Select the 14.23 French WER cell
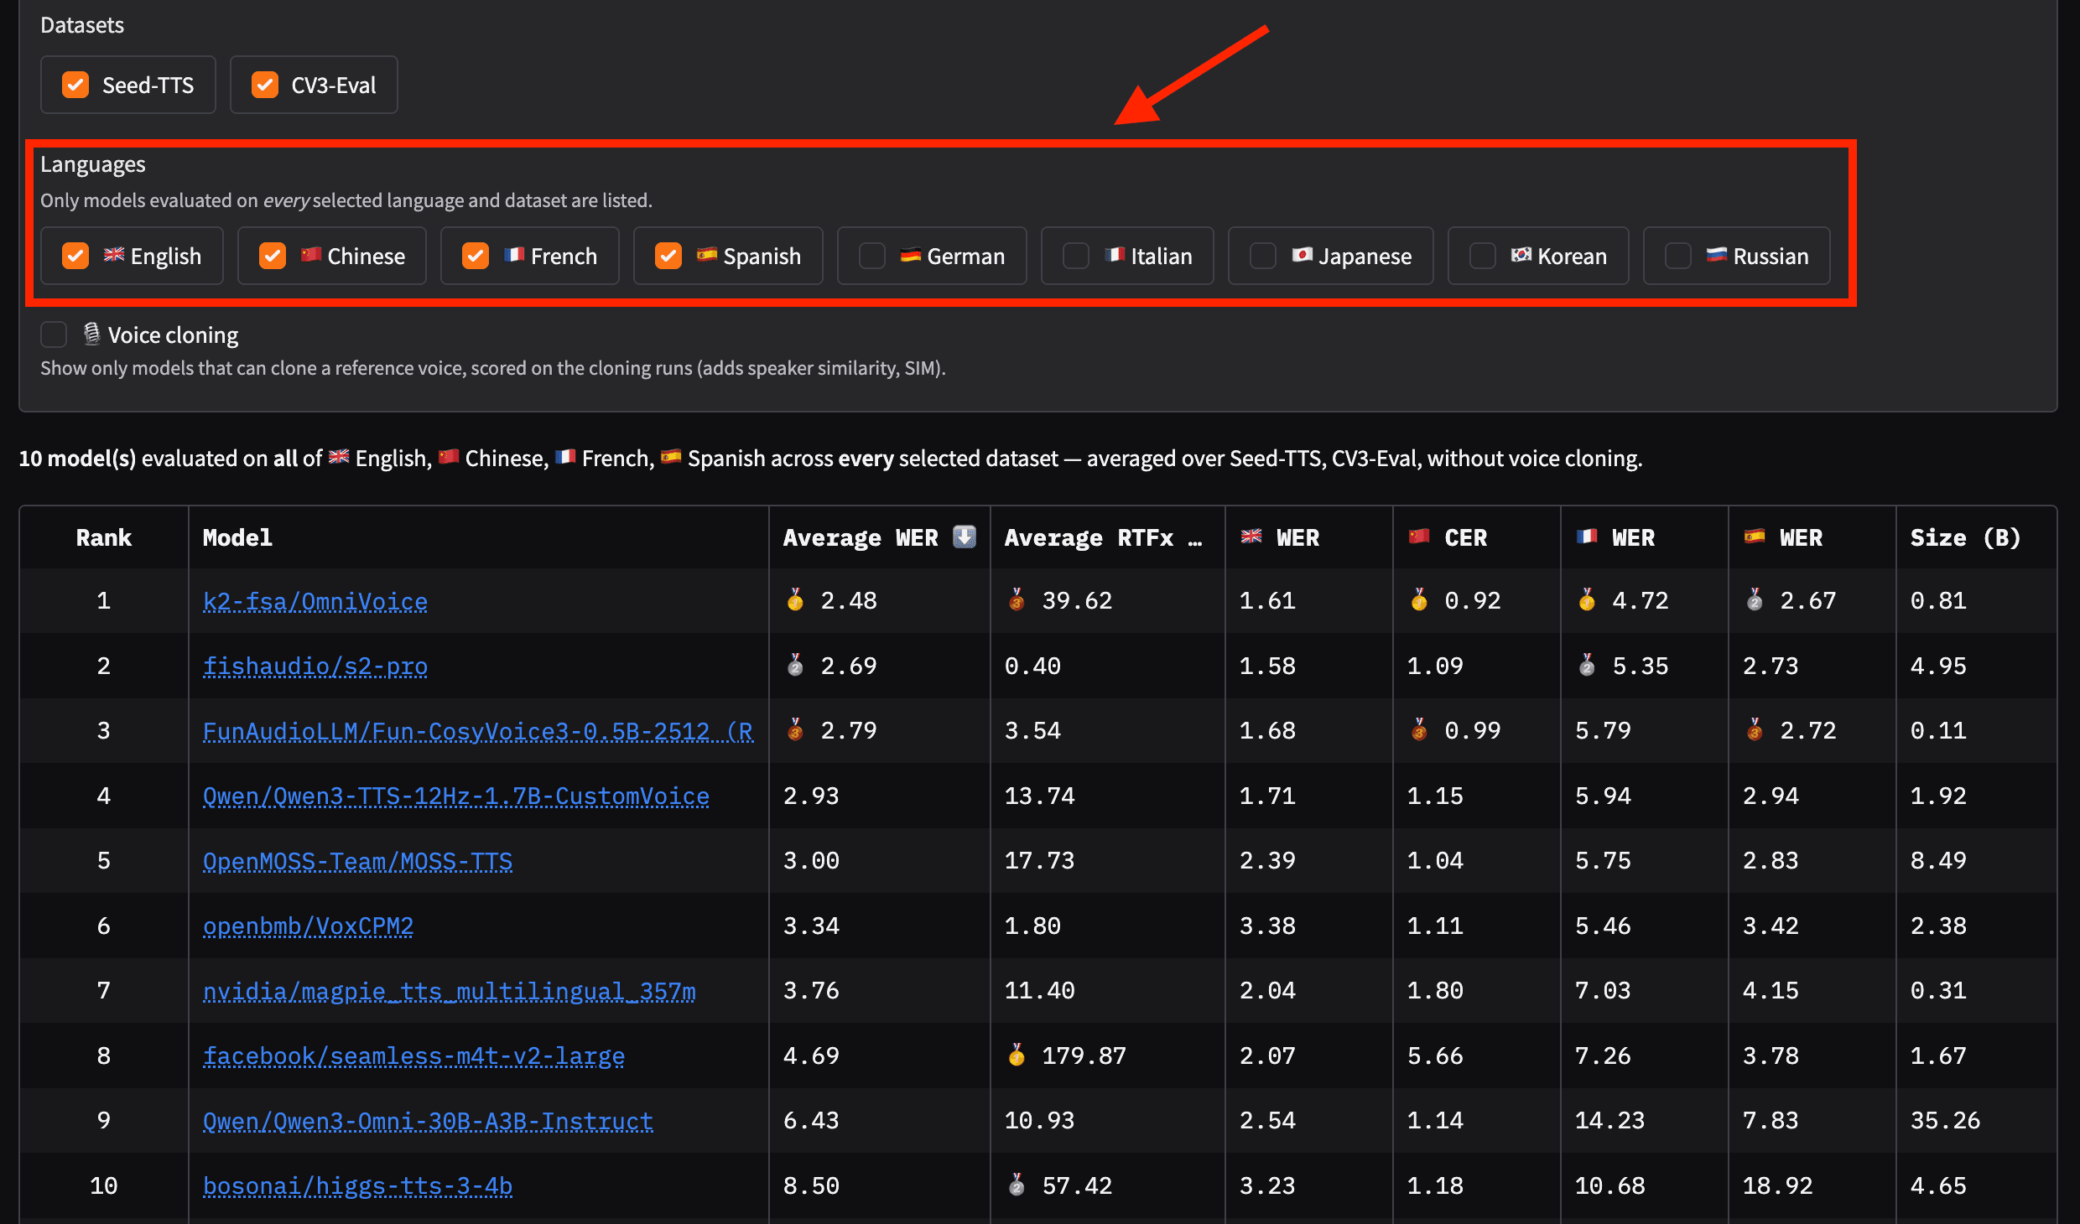This screenshot has height=1224, width=2080. click(x=1644, y=1120)
